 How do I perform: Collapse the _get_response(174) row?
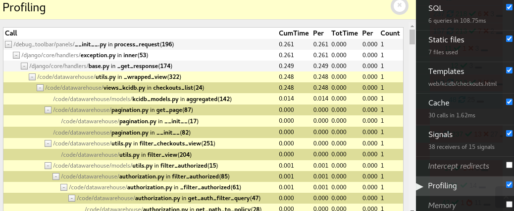coord(24,66)
